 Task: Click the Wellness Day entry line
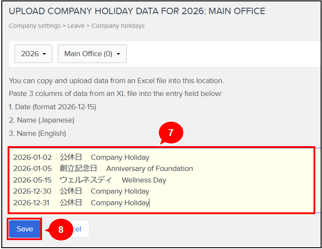click(x=90, y=180)
